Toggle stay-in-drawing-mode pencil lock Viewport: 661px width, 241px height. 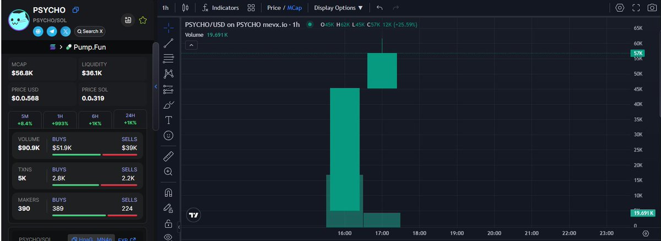point(169,208)
